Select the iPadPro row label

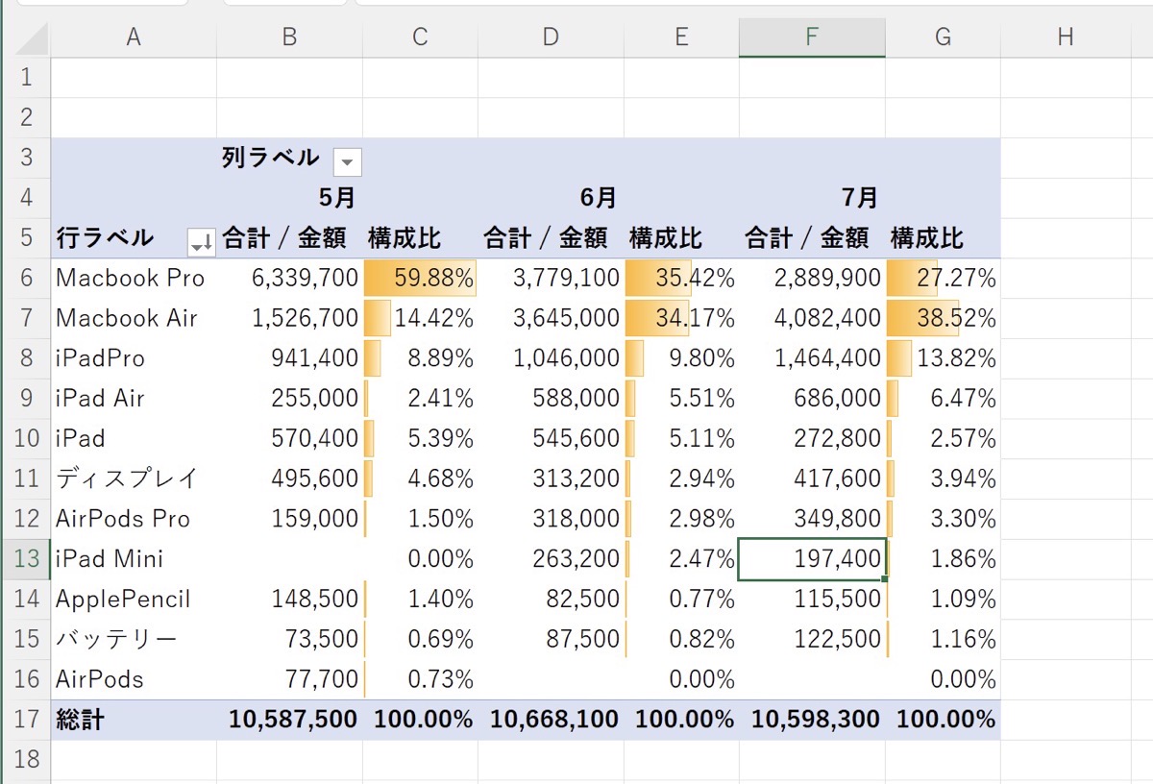[134, 358]
